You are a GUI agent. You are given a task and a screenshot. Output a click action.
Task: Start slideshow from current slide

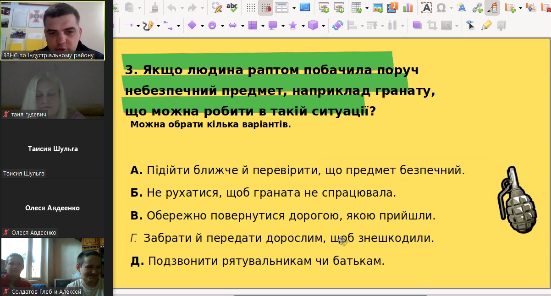click(339, 7)
